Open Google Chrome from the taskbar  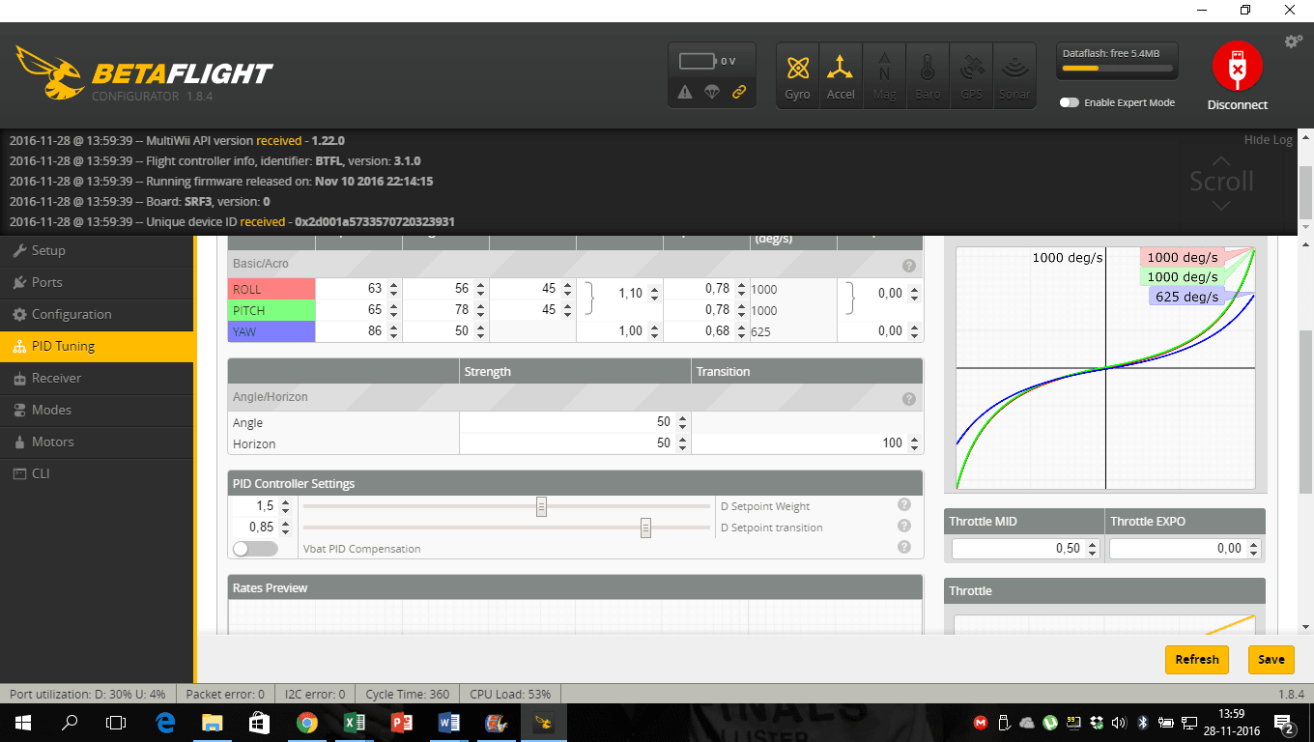[307, 722]
